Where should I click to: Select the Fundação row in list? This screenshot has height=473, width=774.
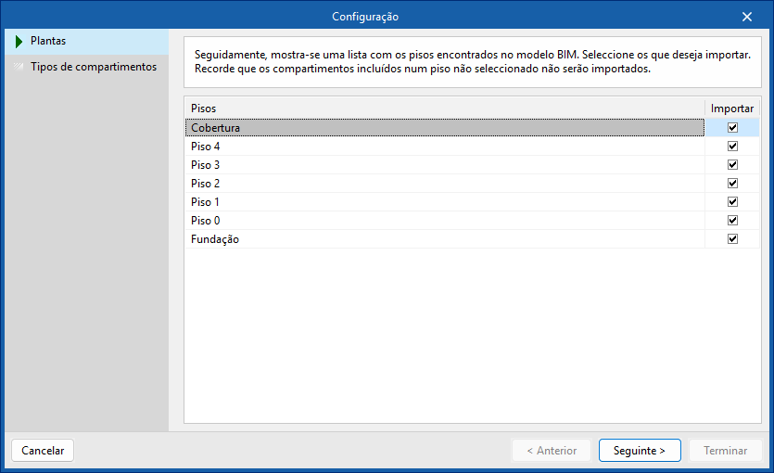point(371,239)
